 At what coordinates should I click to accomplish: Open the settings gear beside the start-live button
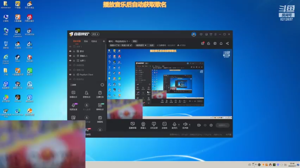[x=211, y=125]
